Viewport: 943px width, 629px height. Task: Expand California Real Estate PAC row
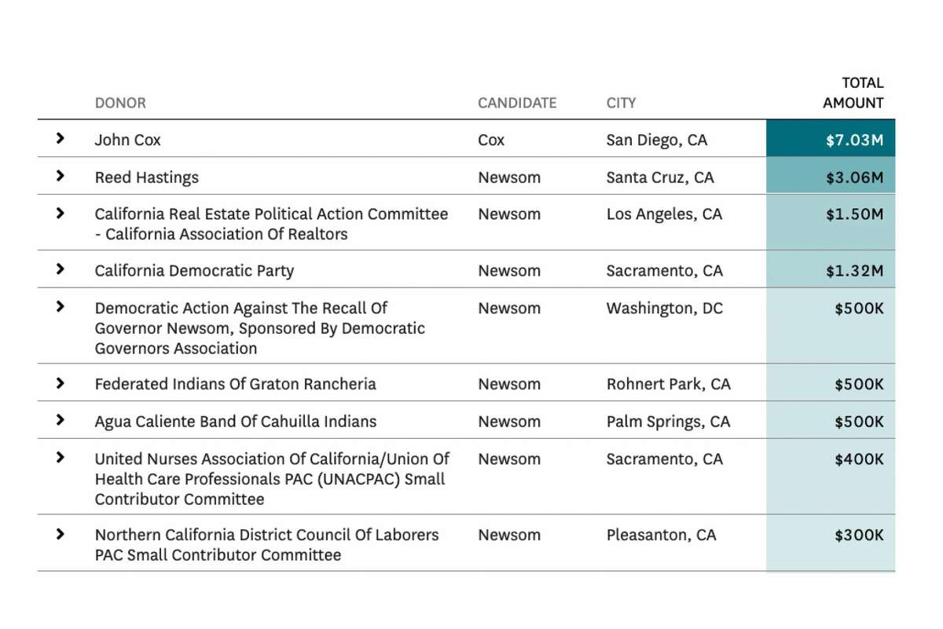tap(61, 214)
